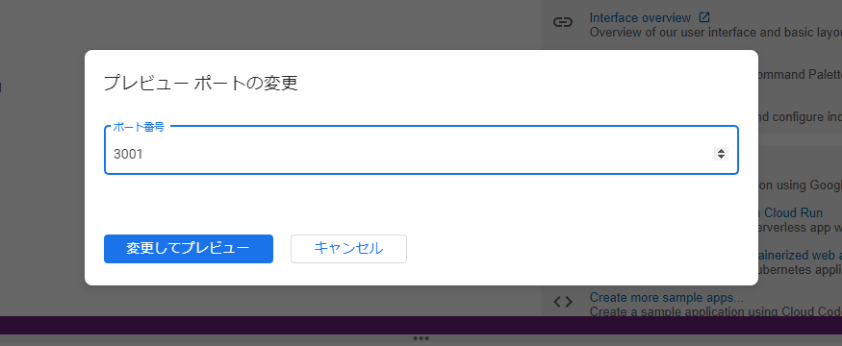Viewport: 842px width, 346px height.
Task: Open the partially visible 'ainerized web a' link
Action: tap(800, 255)
